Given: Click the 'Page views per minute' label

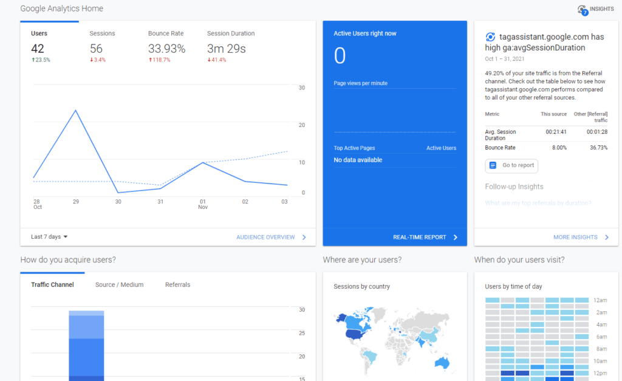Looking at the screenshot, I should click(361, 83).
